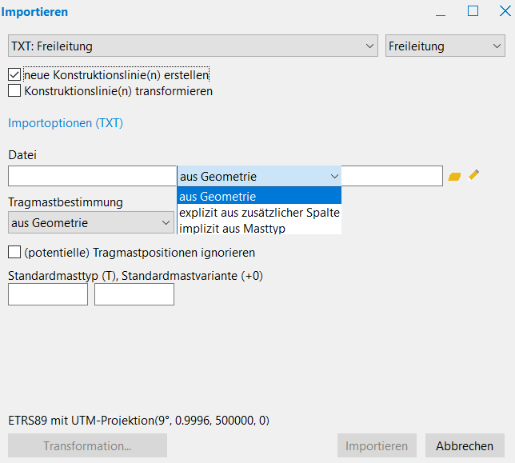This screenshot has width=515, height=463.
Task: Click the yellow browse file folder icon
Action: tap(454, 176)
